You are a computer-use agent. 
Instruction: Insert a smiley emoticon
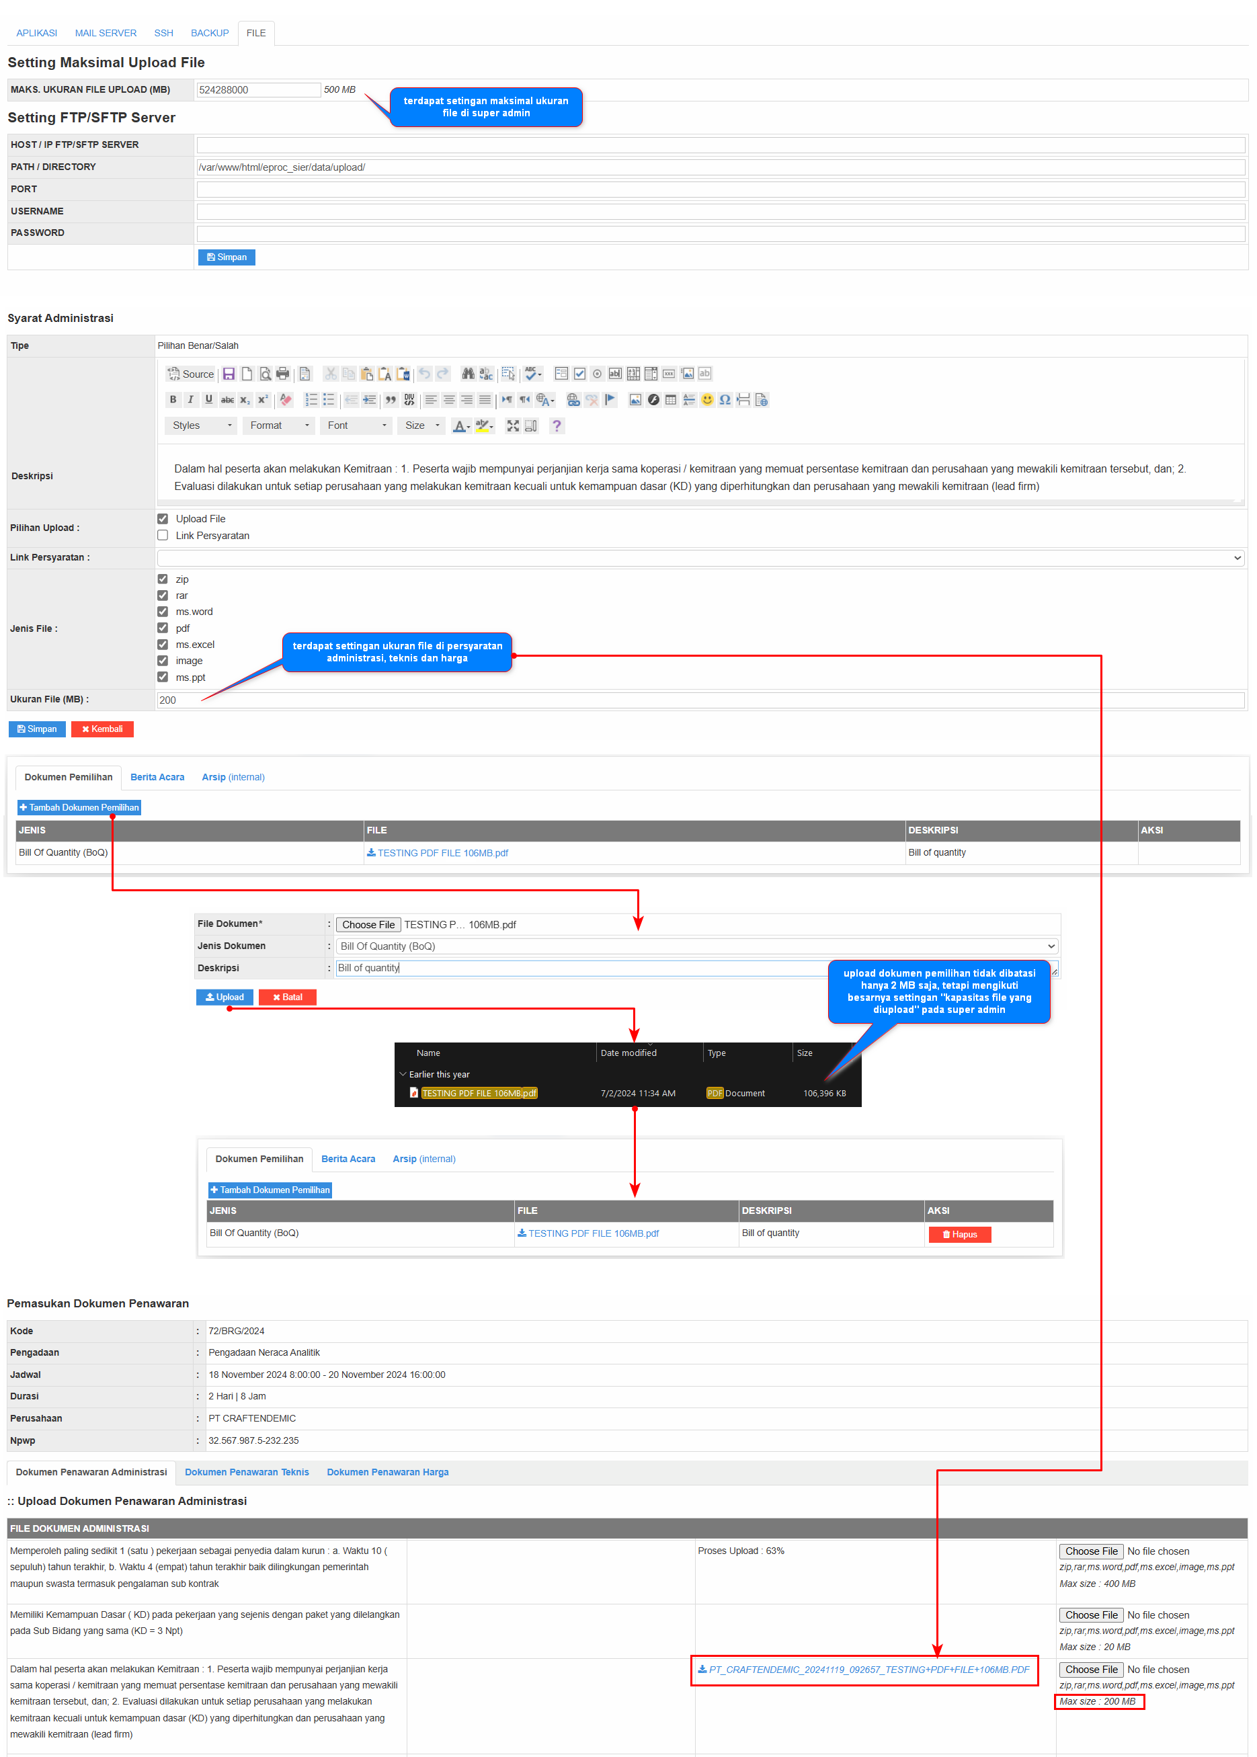[x=706, y=399]
